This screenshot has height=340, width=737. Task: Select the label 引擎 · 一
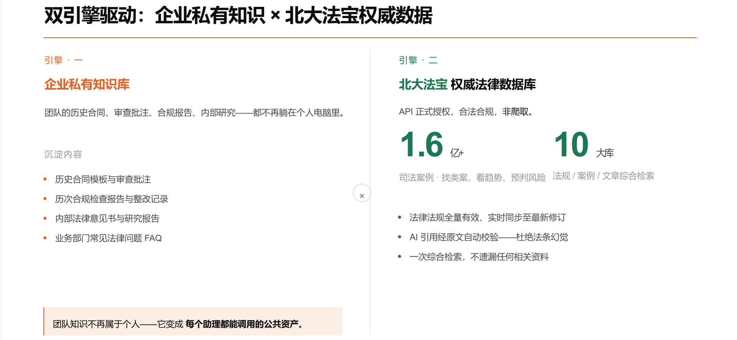[x=64, y=60]
